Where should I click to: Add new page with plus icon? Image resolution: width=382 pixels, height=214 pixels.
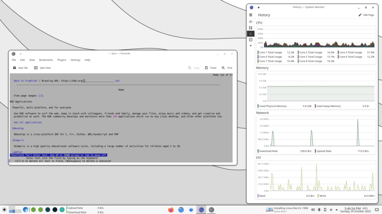click(x=250, y=46)
